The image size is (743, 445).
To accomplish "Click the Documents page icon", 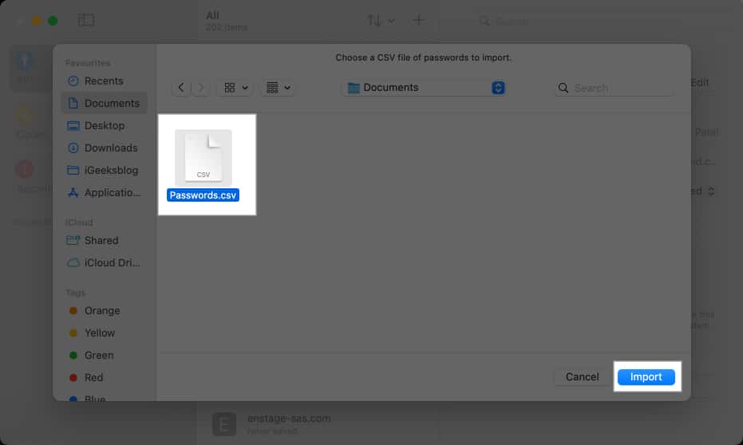I will (73, 103).
